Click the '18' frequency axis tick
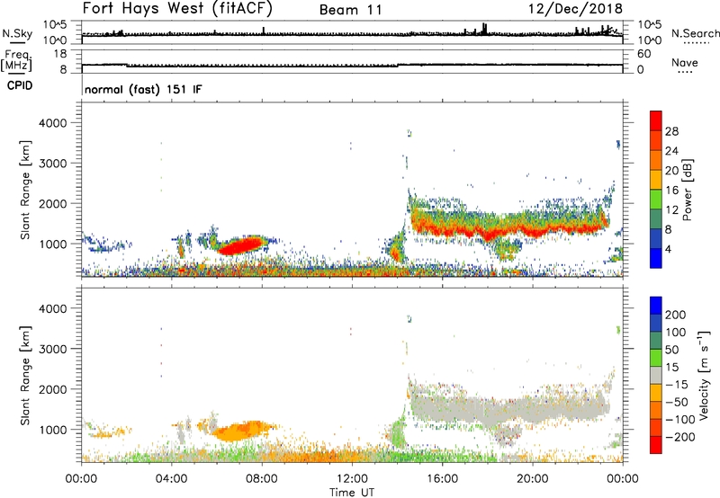The width and height of the screenshot is (720, 498). (60, 54)
